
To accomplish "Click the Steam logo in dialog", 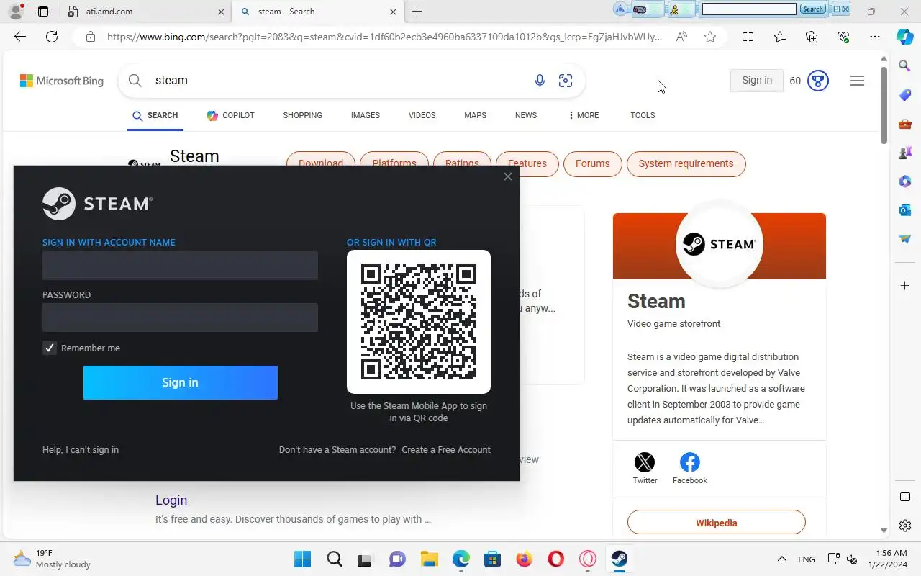I will (x=97, y=204).
